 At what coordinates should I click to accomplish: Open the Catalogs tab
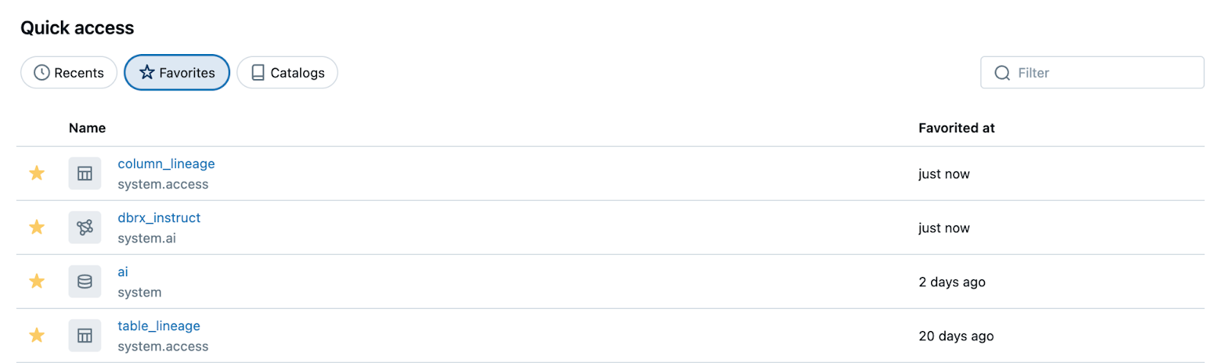point(287,73)
